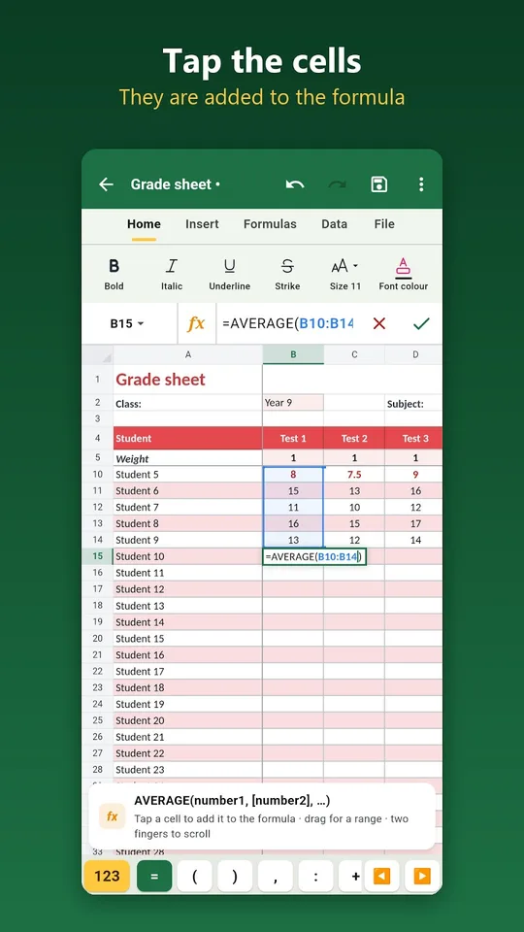Tap the 'Student 15' cell
The height and width of the screenshot is (932, 524).
[x=187, y=639]
